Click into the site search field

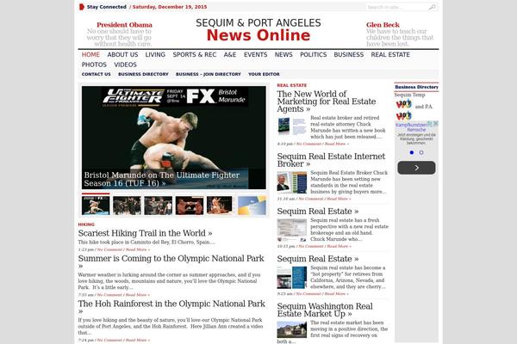click(x=396, y=7)
